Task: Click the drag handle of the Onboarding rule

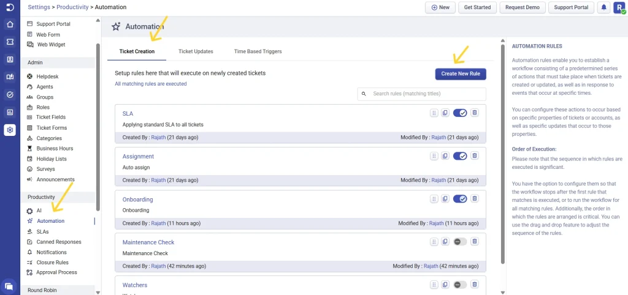Action: click(x=434, y=199)
